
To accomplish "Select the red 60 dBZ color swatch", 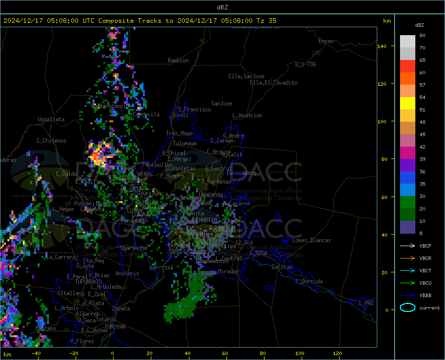I will [x=407, y=66].
